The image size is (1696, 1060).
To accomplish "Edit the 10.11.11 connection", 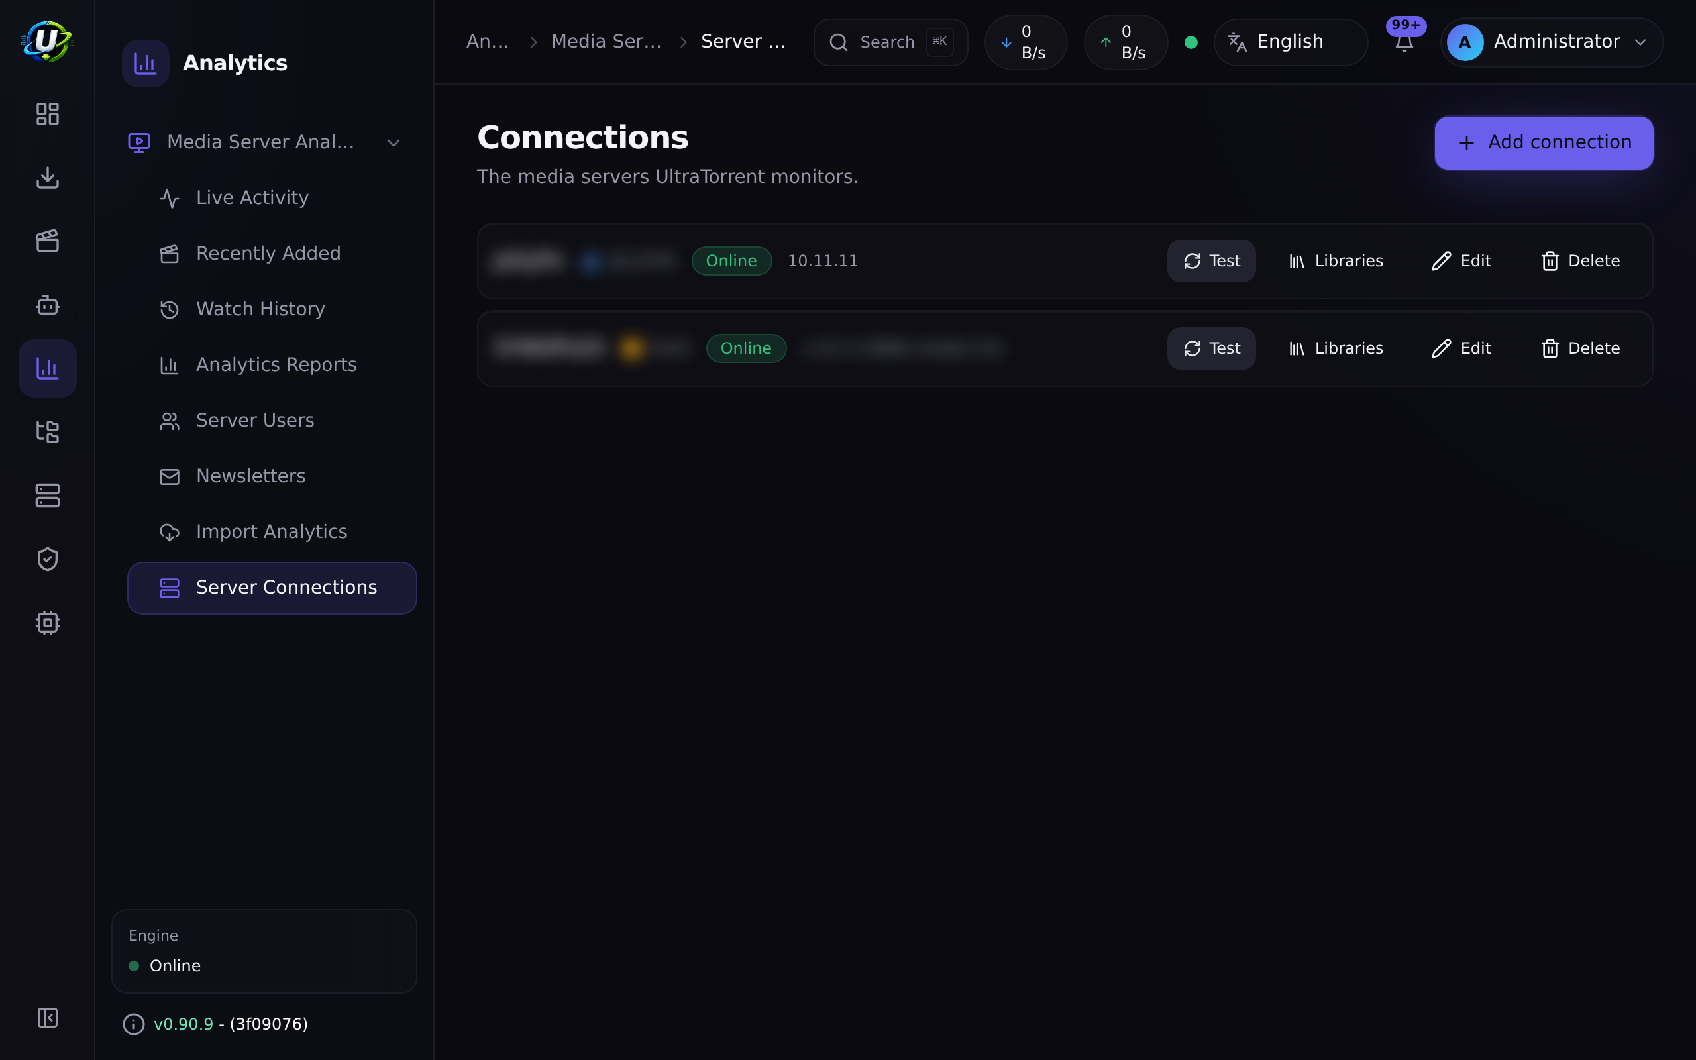I will (x=1461, y=261).
